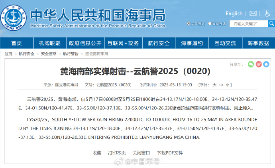Set font size to 大
Viewport: 275px width, 168px height.
[214, 85]
